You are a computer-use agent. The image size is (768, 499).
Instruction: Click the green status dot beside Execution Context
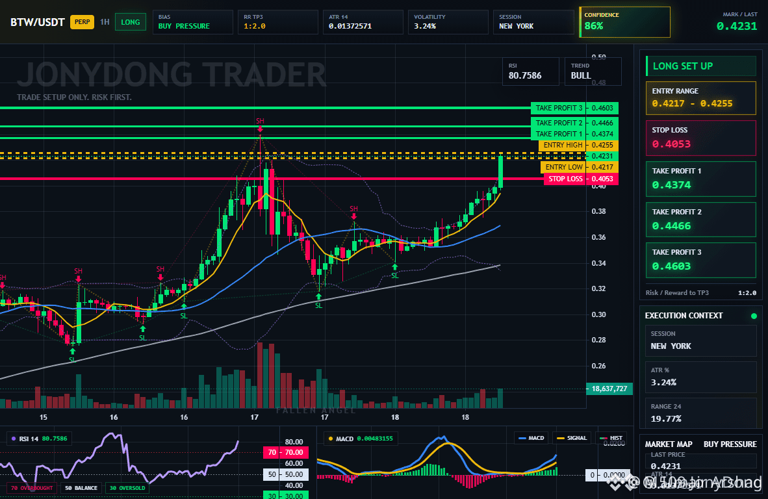coord(754,316)
